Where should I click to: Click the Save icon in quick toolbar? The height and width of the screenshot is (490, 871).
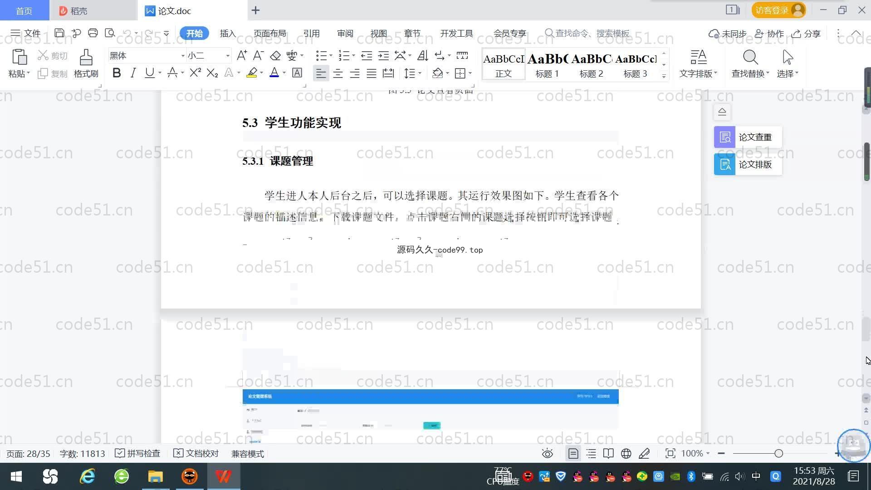coord(59,33)
